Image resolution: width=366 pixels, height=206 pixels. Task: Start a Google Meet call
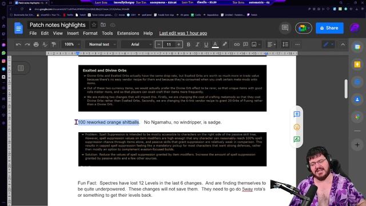coord(303,28)
